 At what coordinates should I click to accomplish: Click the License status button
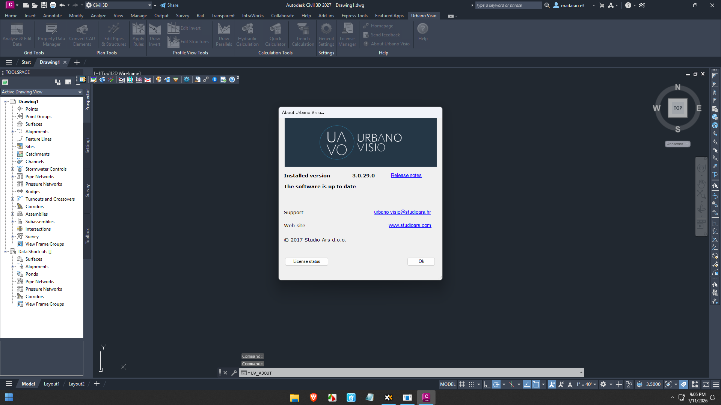306,261
